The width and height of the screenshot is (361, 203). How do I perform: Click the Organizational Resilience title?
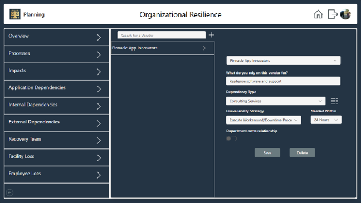[x=180, y=14]
